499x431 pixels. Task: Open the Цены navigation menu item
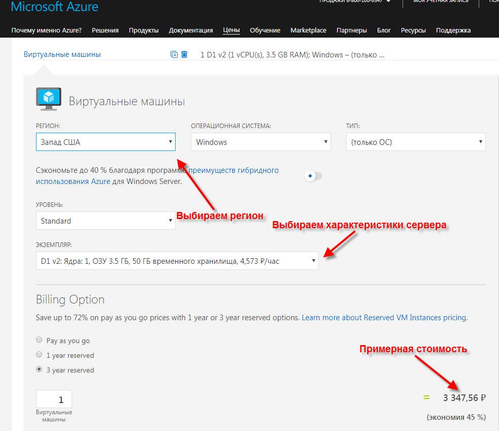[231, 30]
